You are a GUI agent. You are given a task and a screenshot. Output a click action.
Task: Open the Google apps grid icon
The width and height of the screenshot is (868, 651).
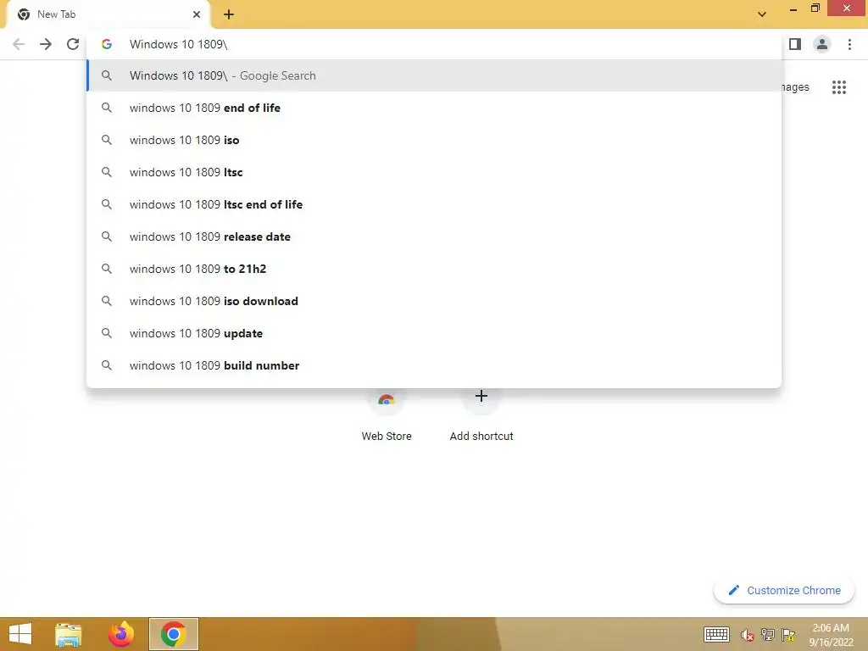point(839,87)
